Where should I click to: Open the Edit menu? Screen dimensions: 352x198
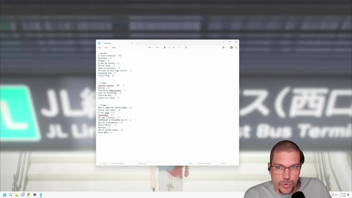tap(106, 48)
